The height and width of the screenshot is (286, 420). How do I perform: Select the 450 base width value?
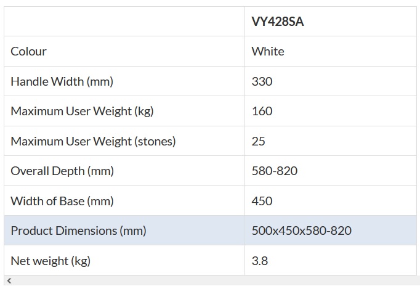coord(262,201)
